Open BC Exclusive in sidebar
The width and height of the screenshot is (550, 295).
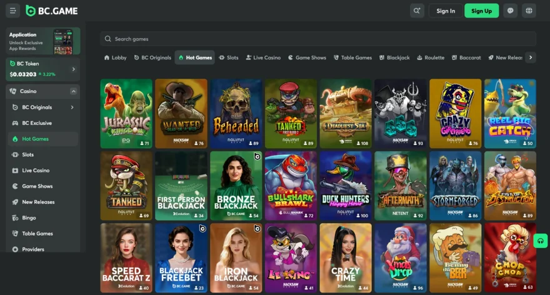pos(42,123)
